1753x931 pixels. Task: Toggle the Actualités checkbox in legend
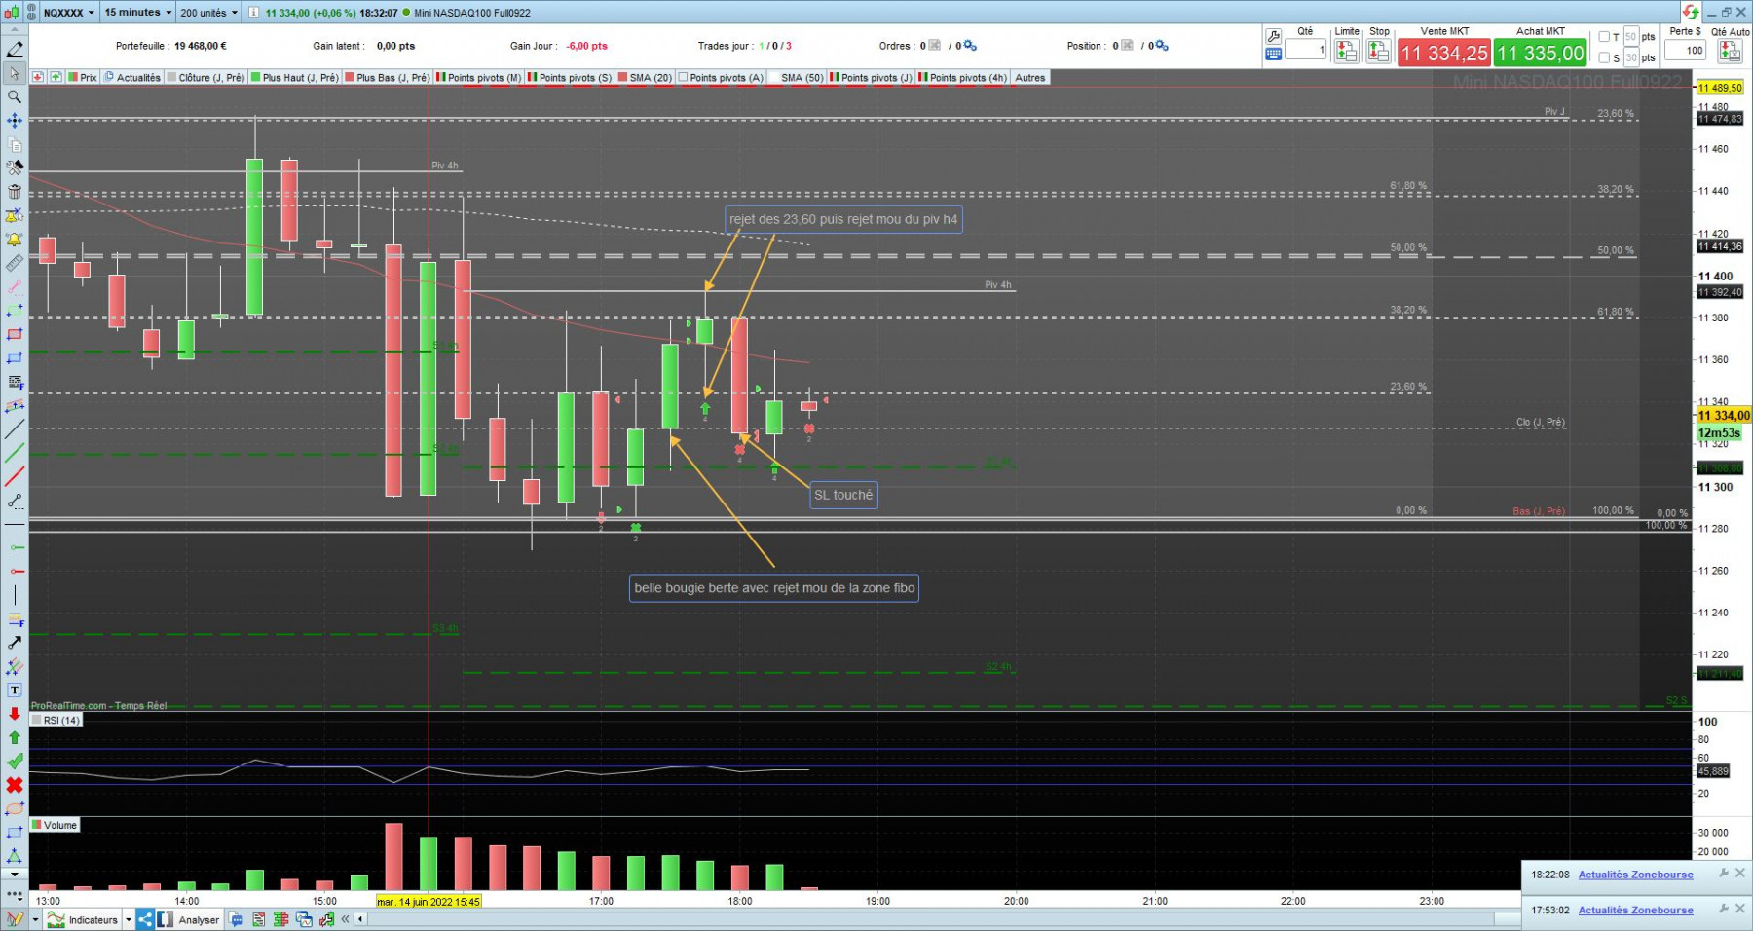click(x=109, y=77)
